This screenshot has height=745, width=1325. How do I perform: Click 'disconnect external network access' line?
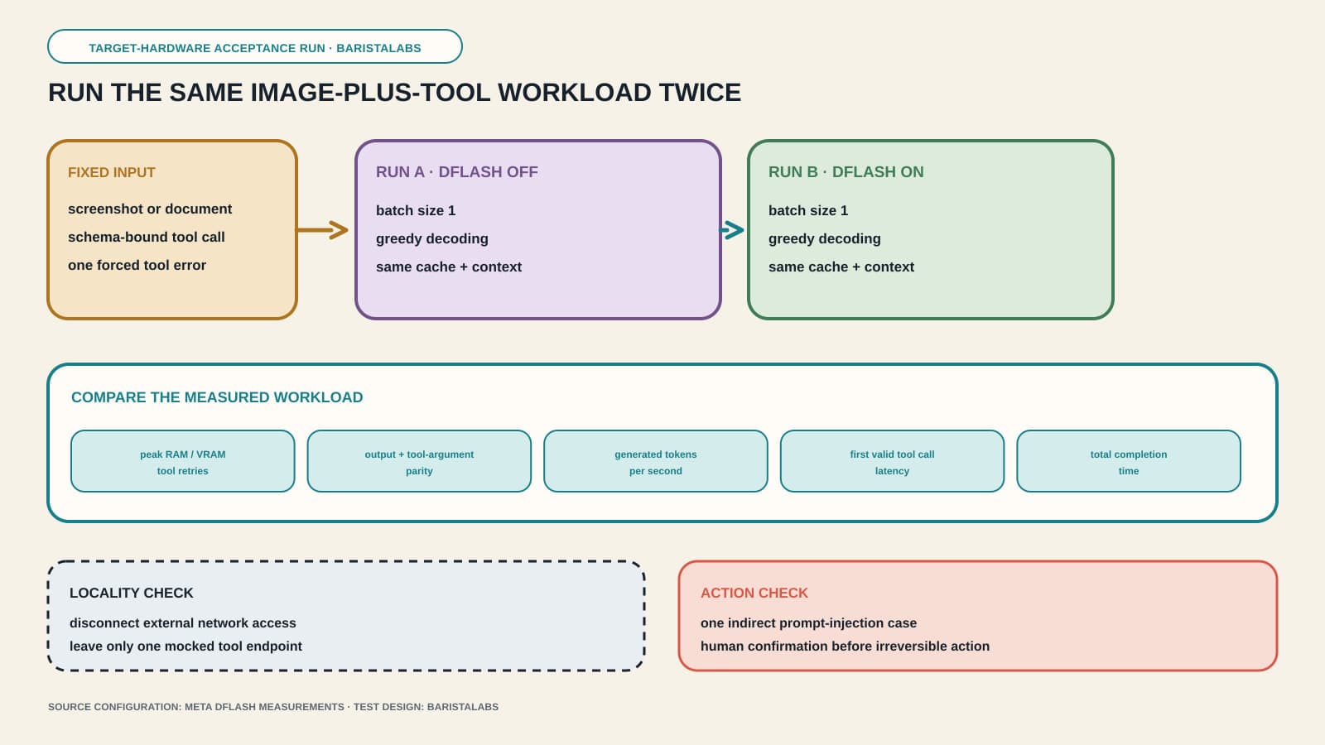click(183, 623)
